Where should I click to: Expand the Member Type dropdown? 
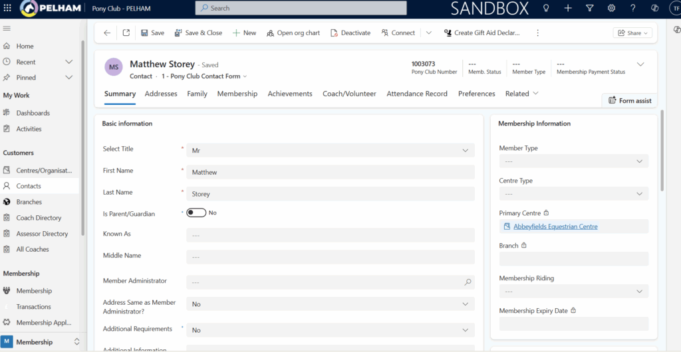pyautogui.click(x=573, y=161)
